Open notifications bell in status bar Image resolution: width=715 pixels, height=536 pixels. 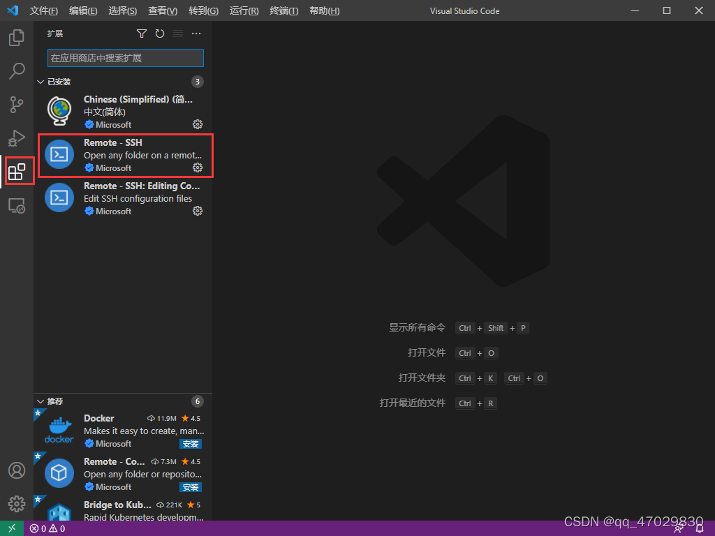700,529
